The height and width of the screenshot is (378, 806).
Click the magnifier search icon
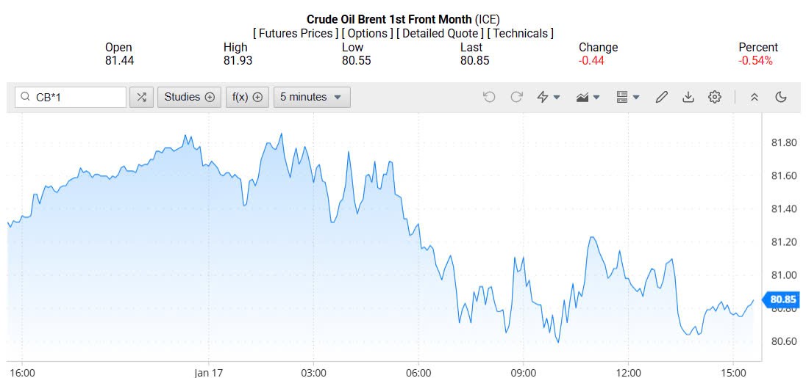[26, 97]
